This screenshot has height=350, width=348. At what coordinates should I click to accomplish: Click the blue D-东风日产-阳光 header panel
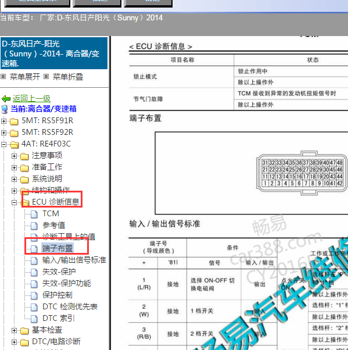tap(54, 53)
